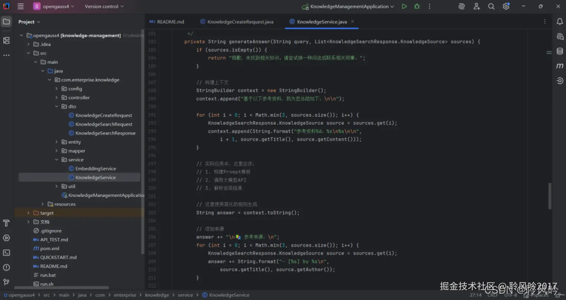Toggle the Build hammer tool window
566x300 pixels.
click(x=6, y=223)
